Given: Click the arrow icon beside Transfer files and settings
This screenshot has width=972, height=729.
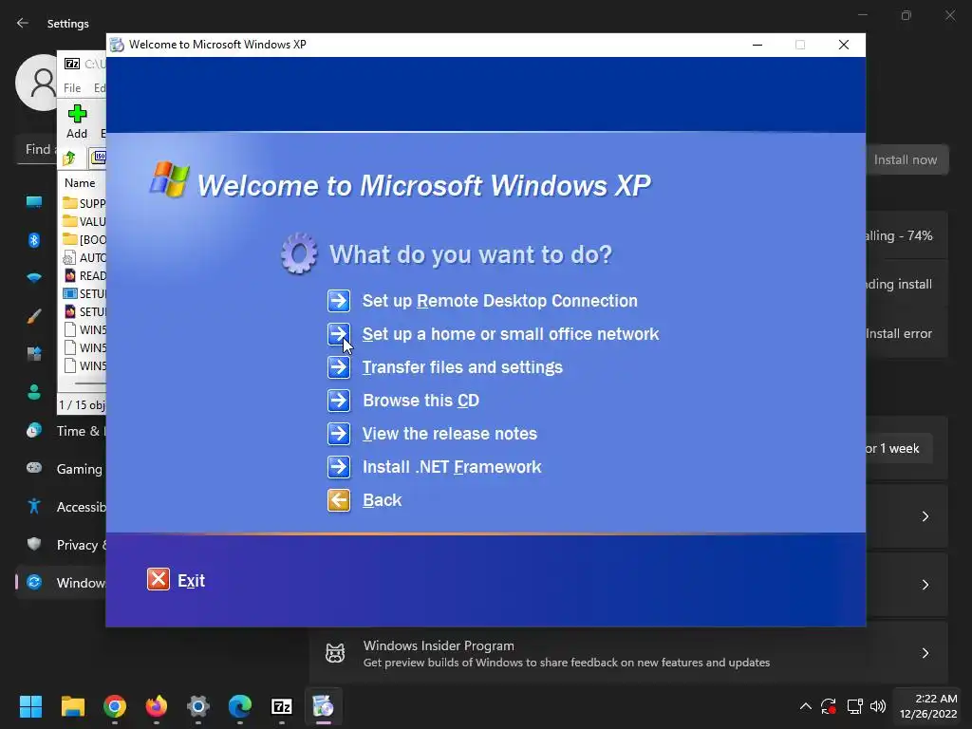Looking at the screenshot, I should [x=339, y=367].
